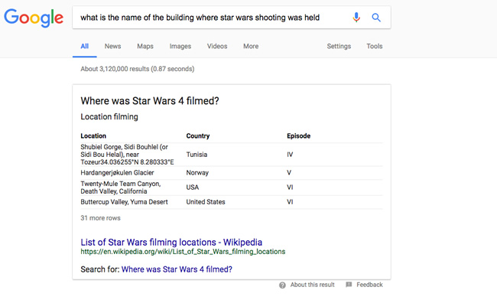Click the Feedback flag icon
The image size is (497, 300).
(x=349, y=285)
